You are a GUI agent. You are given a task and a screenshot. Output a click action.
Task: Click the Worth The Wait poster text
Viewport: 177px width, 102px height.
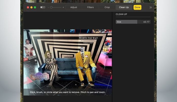pos(88,38)
